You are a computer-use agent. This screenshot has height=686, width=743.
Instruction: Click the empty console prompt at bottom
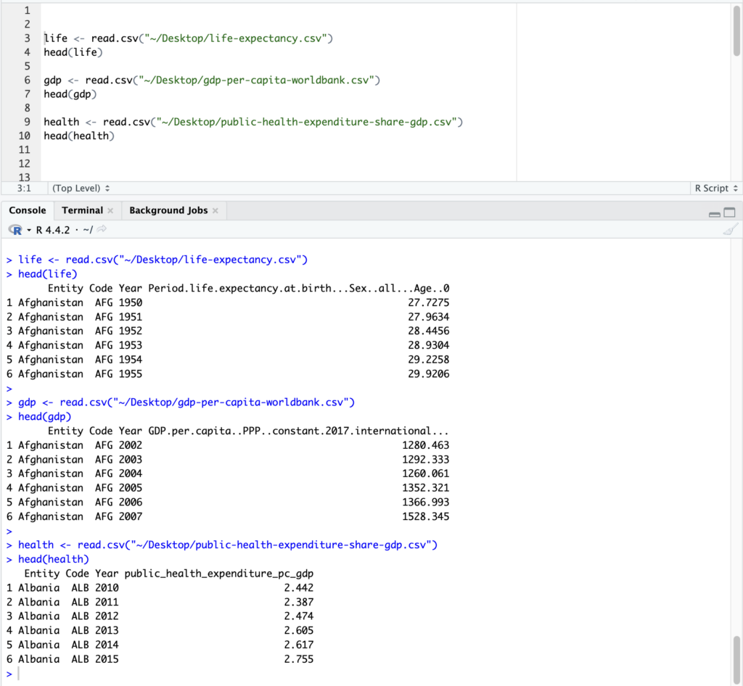coord(145,674)
